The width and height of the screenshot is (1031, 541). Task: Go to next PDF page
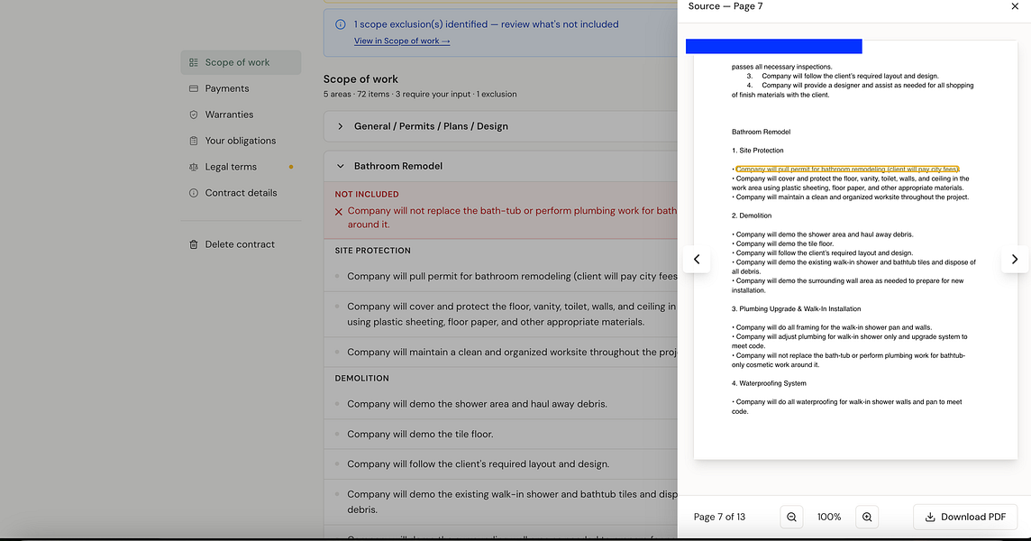1015,260
